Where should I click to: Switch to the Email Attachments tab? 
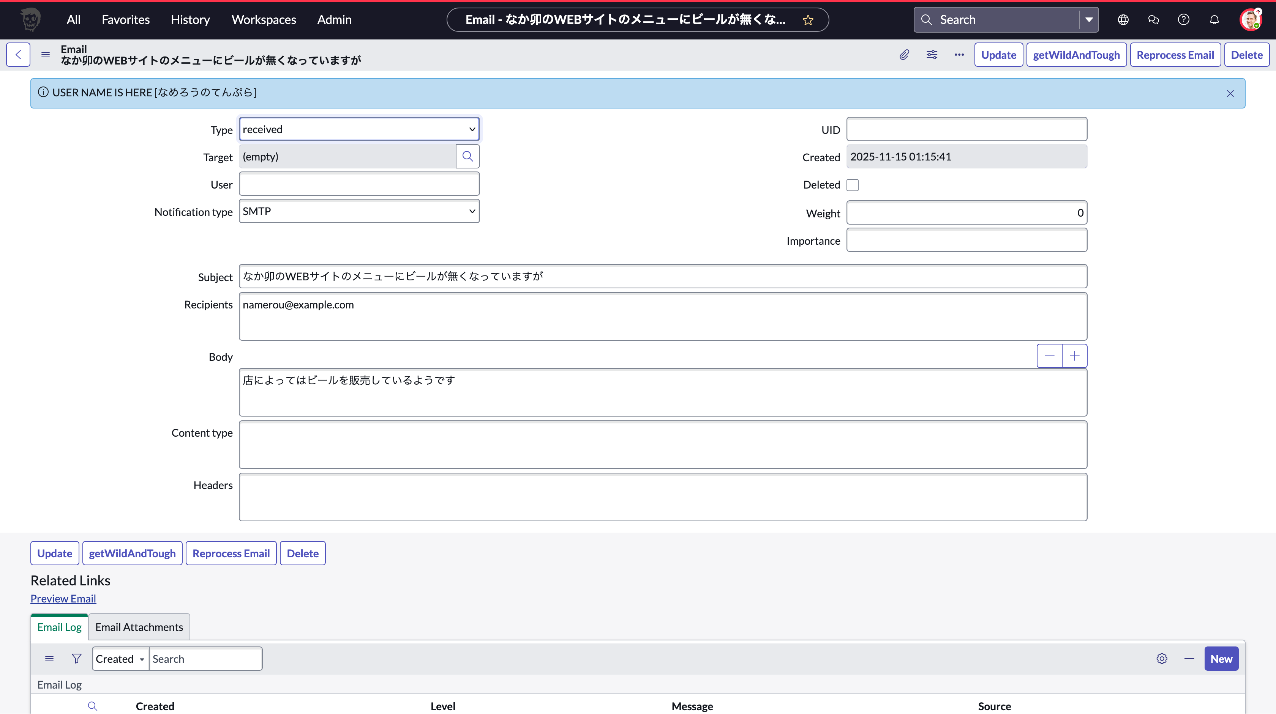[x=139, y=627]
